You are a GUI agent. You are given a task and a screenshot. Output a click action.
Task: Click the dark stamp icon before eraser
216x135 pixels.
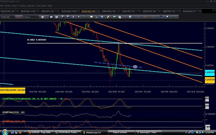(161, 17)
